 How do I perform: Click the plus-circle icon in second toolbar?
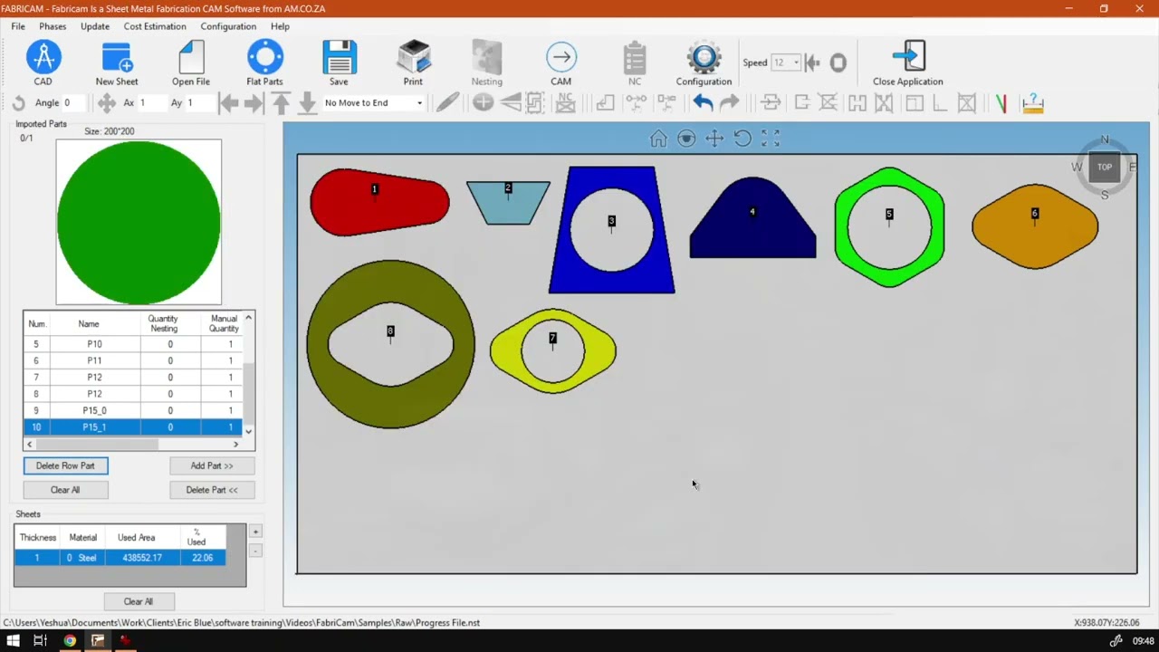[483, 103]
